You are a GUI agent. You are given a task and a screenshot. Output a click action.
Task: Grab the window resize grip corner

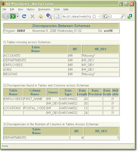(133, 147)
